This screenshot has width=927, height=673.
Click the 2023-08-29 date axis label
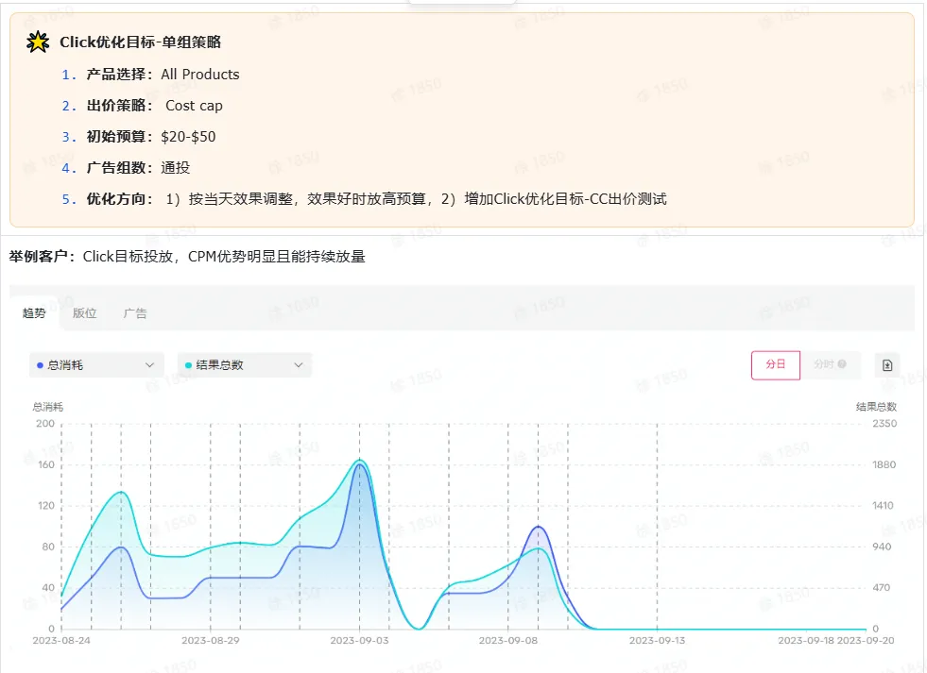click(211, 641)
